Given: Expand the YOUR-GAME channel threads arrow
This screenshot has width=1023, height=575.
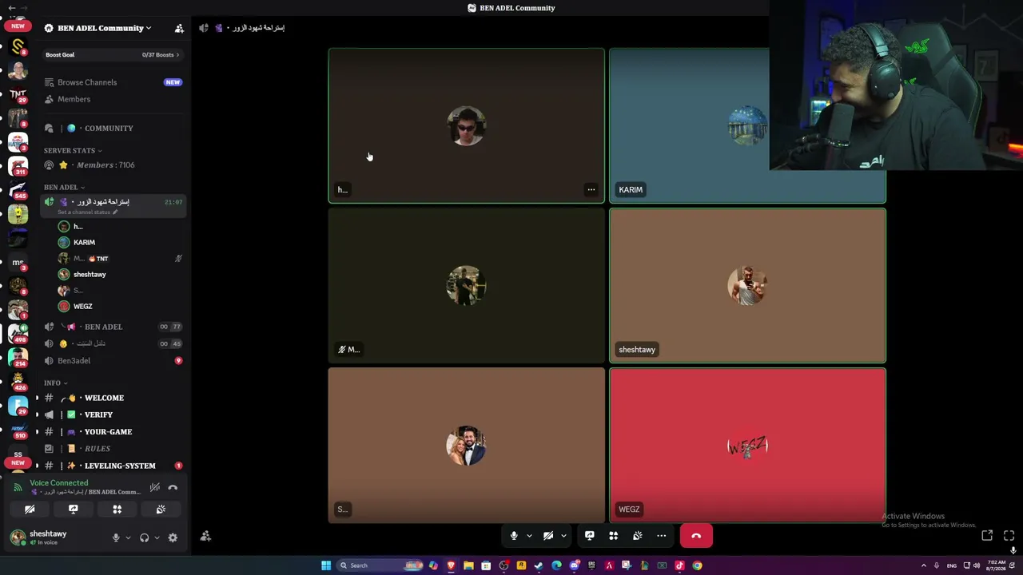Looking at the screenshot, I should pos(37,431).
